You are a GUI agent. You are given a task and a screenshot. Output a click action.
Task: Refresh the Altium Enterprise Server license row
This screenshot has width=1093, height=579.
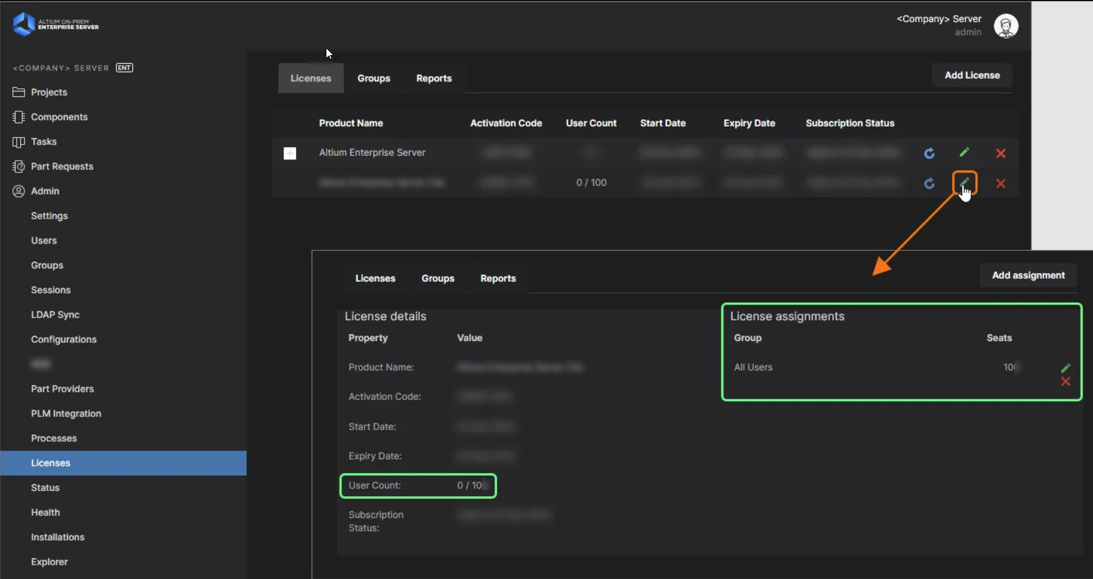click(929, 153)
